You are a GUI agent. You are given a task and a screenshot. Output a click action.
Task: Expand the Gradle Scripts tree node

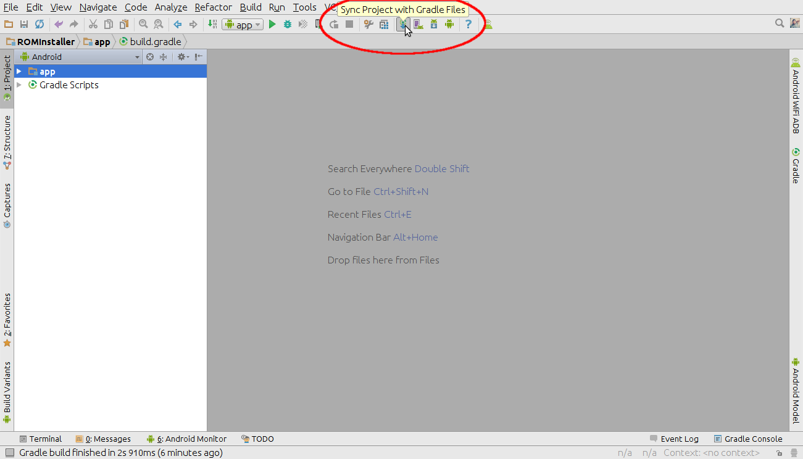pyautogui.click(x=19, y=85)
